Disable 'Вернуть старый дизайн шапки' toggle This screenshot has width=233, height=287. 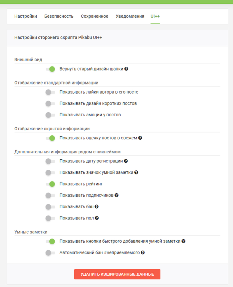pos(50,69)
